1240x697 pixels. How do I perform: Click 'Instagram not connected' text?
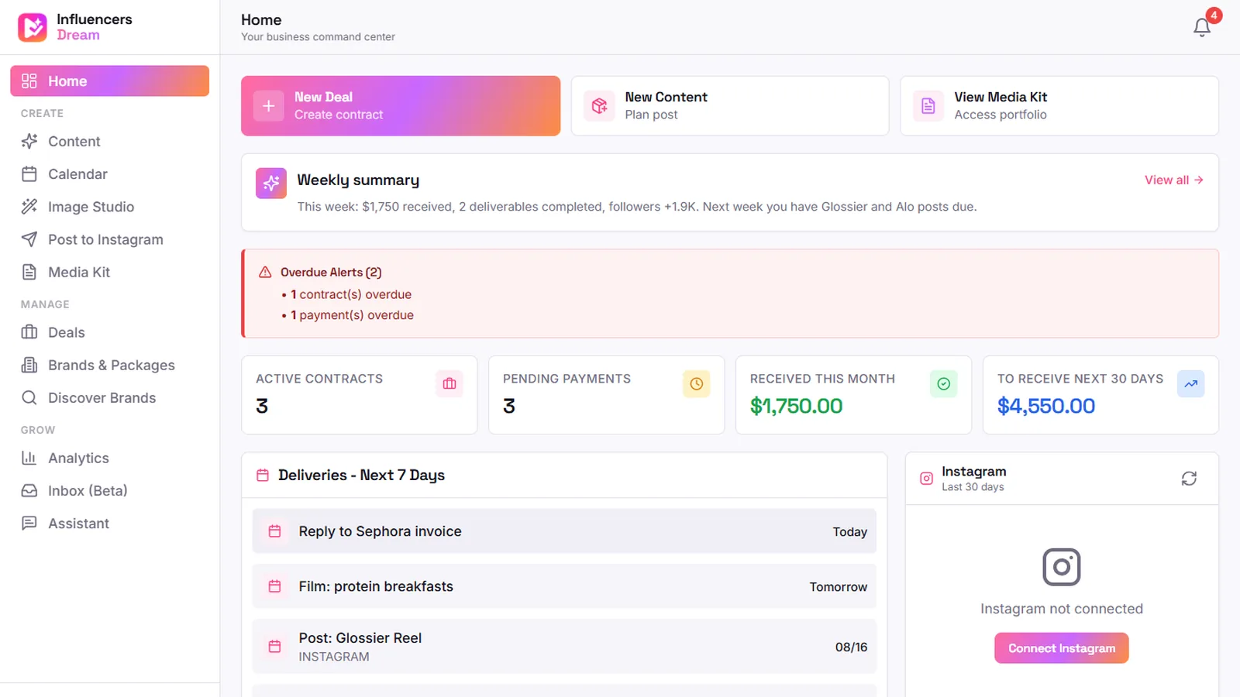pyautogui.click(x=1062, y=609)
